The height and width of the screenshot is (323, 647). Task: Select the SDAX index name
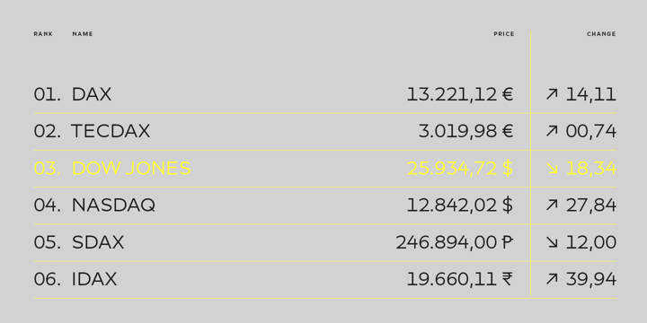pos(98,242)
